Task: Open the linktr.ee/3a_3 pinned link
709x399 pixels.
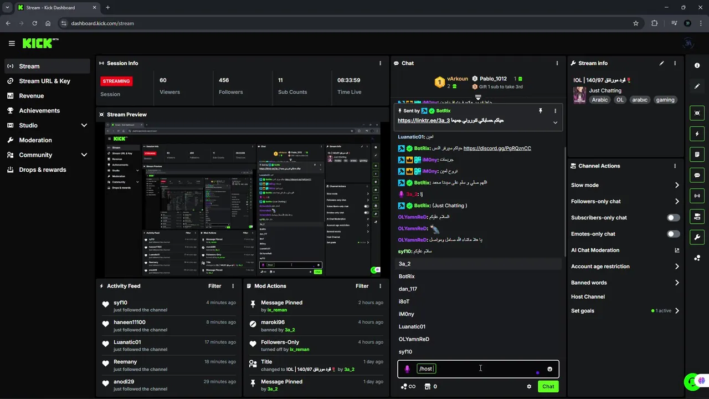Action: [424, 120]
